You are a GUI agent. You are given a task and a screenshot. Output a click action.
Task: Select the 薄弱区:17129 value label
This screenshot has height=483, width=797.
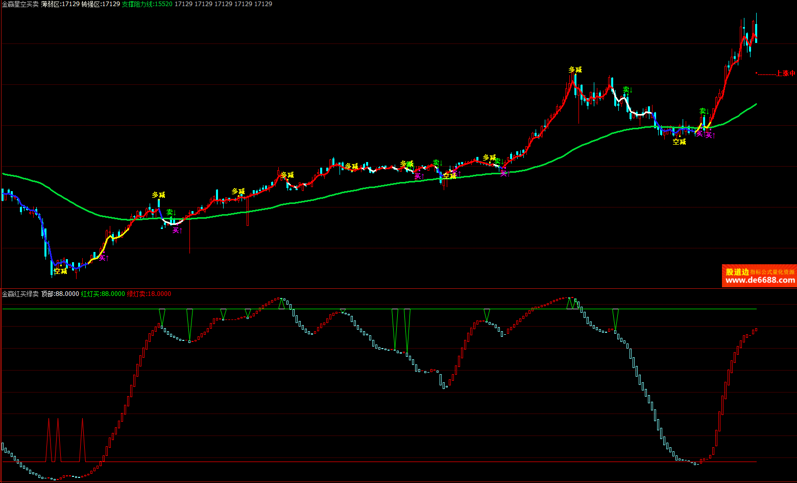60,4
